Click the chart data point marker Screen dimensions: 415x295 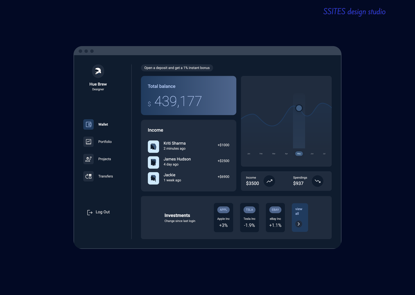click(299, 108)
